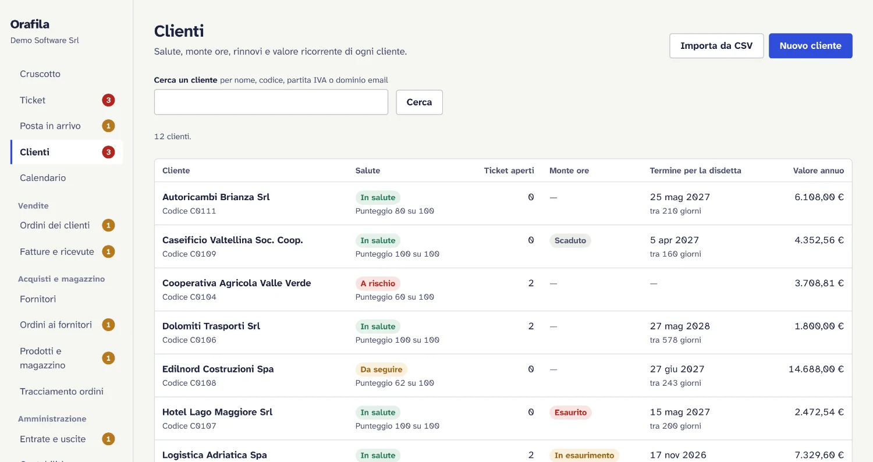This screenshot has width=873, height=462.
Task: Open client Dolomiti Trasporti Srl
Action: (211, 326)
